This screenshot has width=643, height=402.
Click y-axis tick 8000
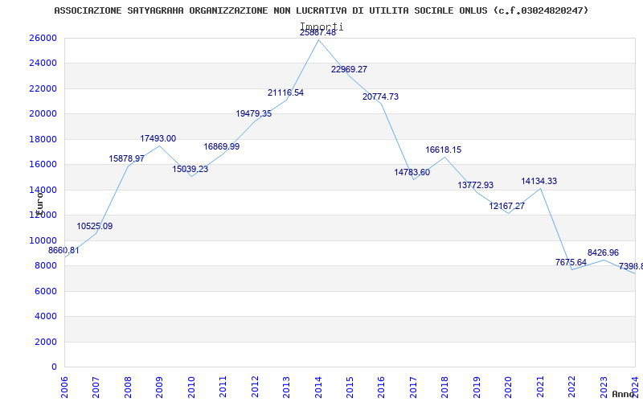tap(45, 265)
